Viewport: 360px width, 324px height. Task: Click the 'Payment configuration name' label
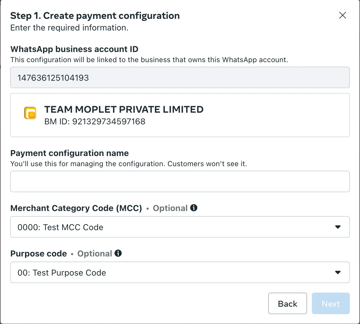click(x=70, y=153)
